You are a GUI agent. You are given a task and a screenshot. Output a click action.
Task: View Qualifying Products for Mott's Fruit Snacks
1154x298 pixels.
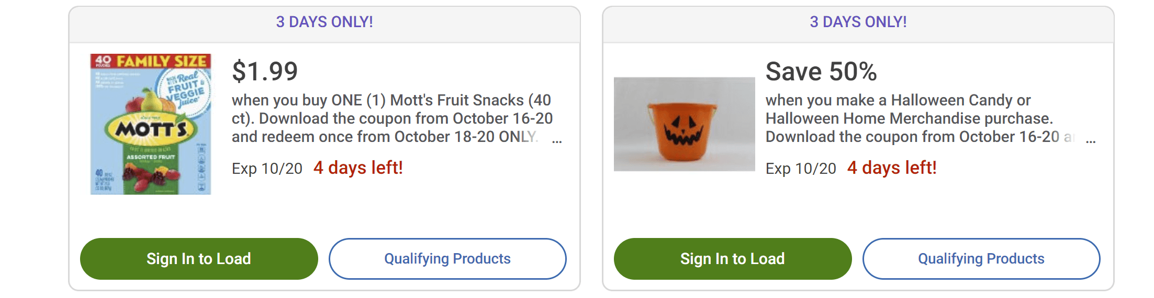pyautogui.click(x=447, y=259)
